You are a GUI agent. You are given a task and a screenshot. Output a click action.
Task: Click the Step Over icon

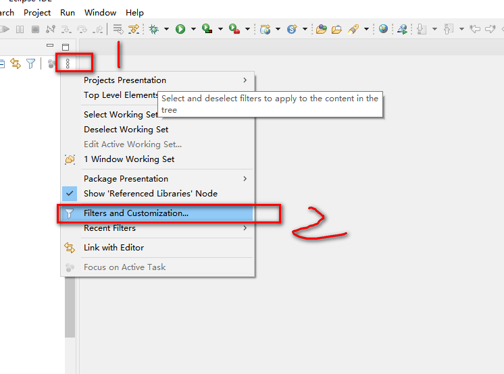pos(82,29)
